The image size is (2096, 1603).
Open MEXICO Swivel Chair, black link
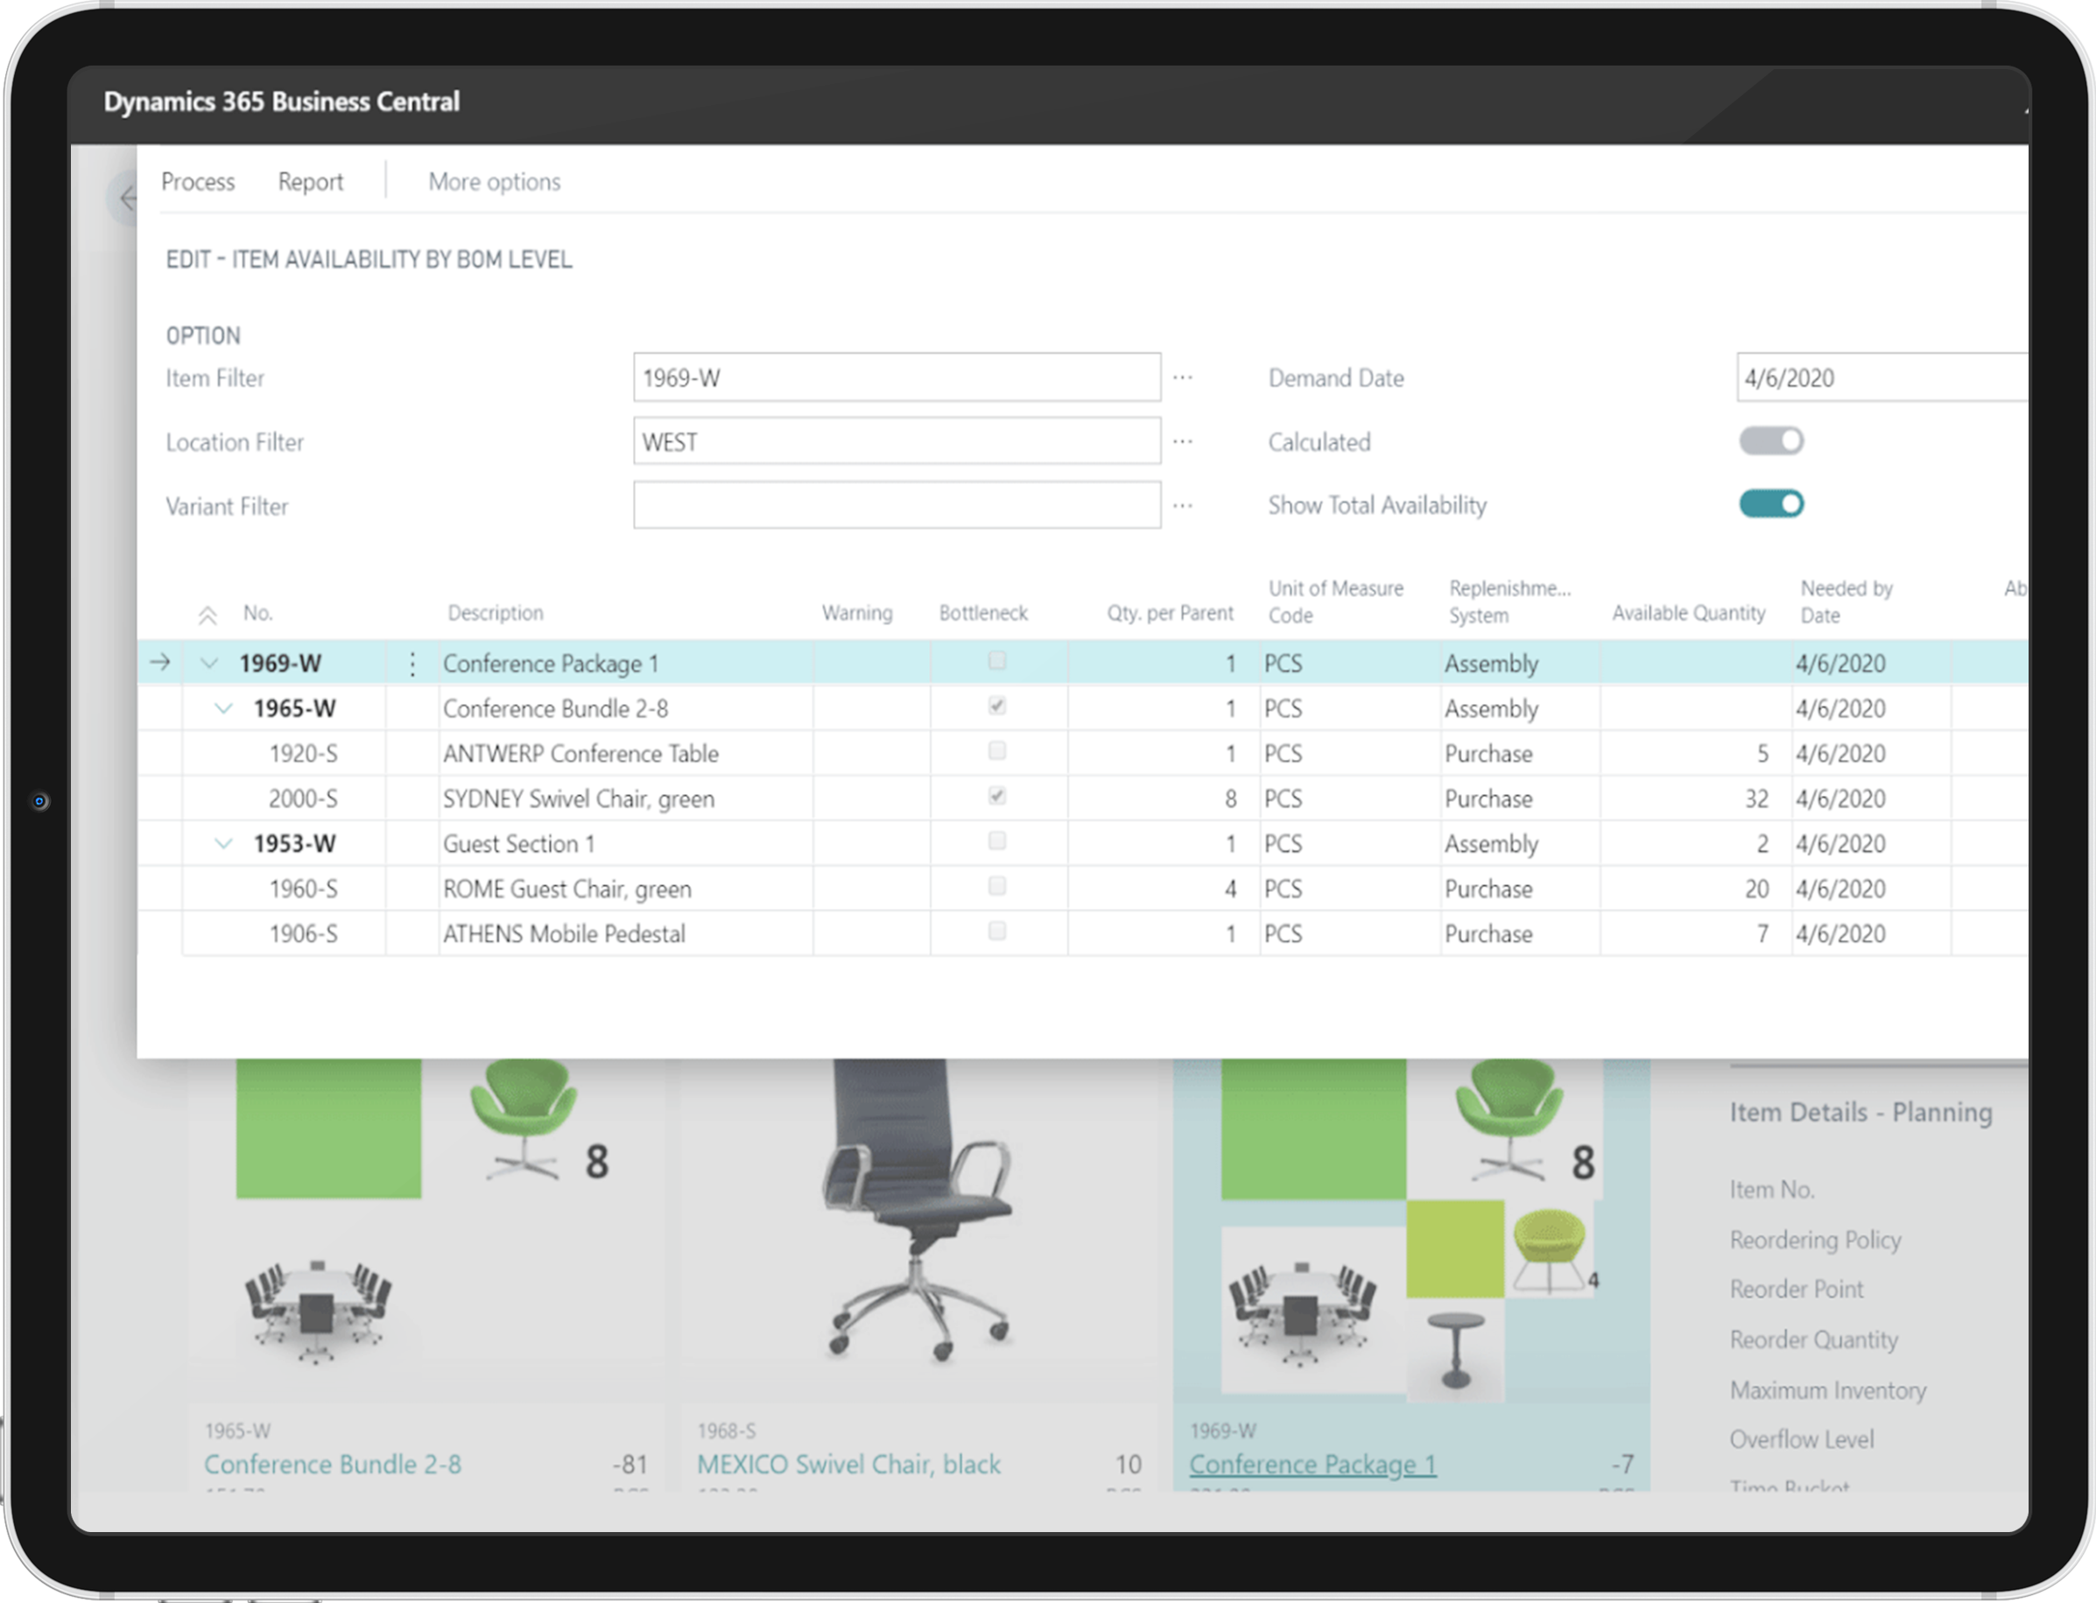point(848,1465)
